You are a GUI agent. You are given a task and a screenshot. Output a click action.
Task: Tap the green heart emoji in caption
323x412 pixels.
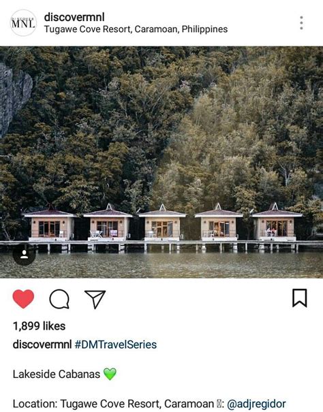tap(110, 374)
